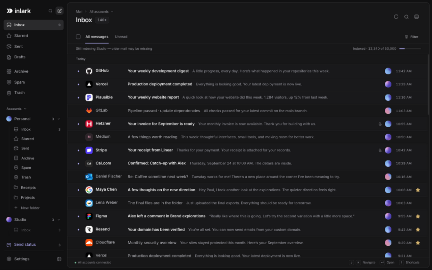
Task: Click the indexing progress bar
Action: click(x=410, y=49)
